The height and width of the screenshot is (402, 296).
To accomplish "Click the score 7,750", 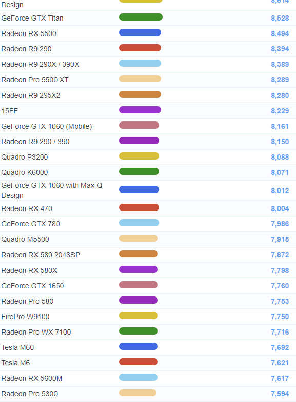I will [280, 317].
